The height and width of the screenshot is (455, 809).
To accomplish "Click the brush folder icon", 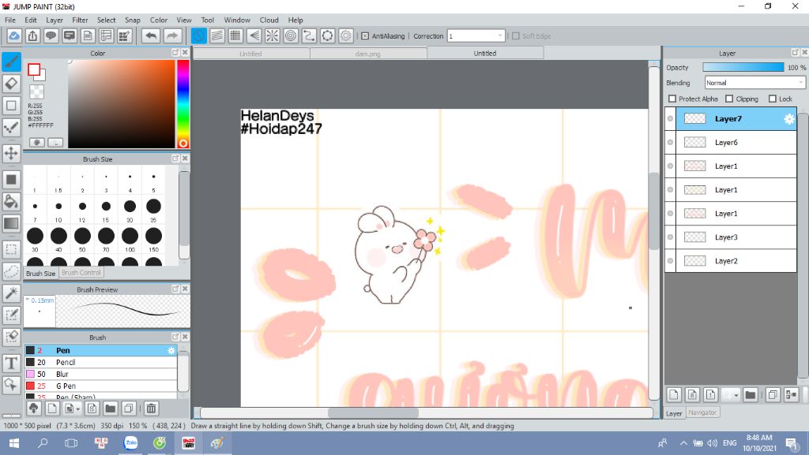I will coord(110,408).
